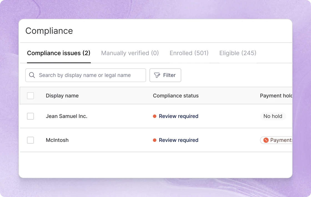Screen dimensions: 311x197
Task: Click the Payment hold column header
Action: (276, 96)
